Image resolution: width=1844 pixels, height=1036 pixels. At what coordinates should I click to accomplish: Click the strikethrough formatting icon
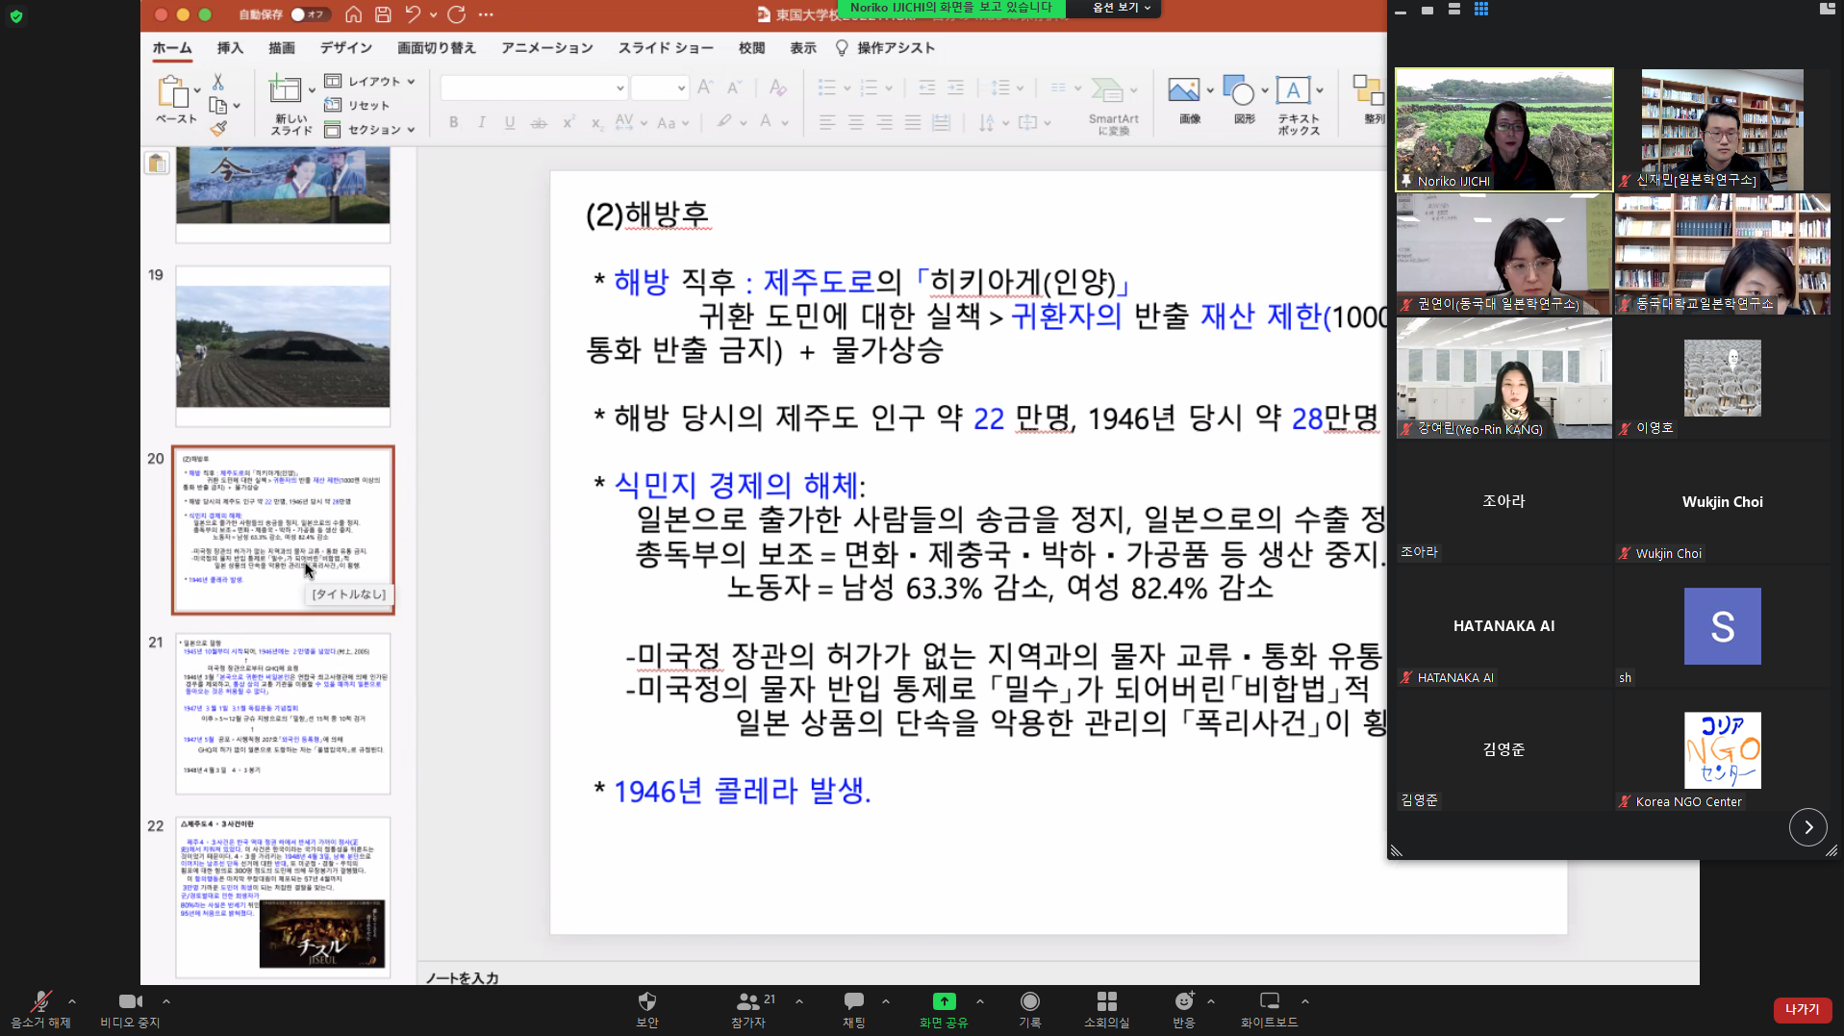coord(539,122)
